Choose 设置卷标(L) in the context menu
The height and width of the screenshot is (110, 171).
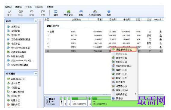(x=124, y=86)
